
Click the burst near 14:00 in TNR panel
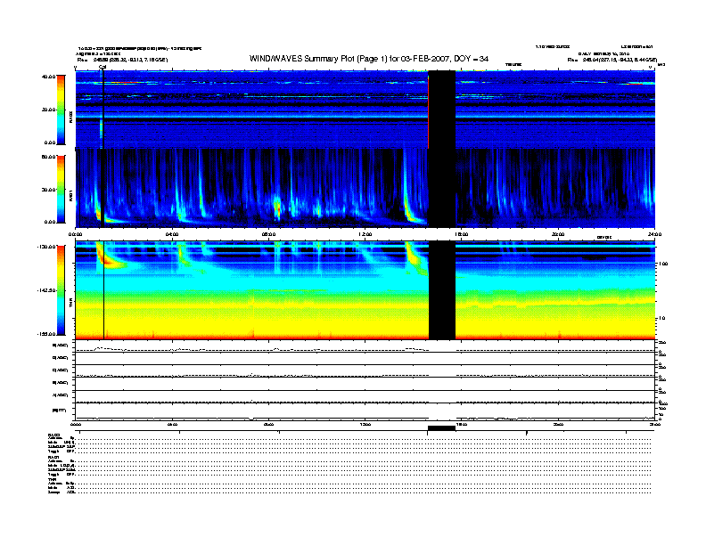coord(414,258)
